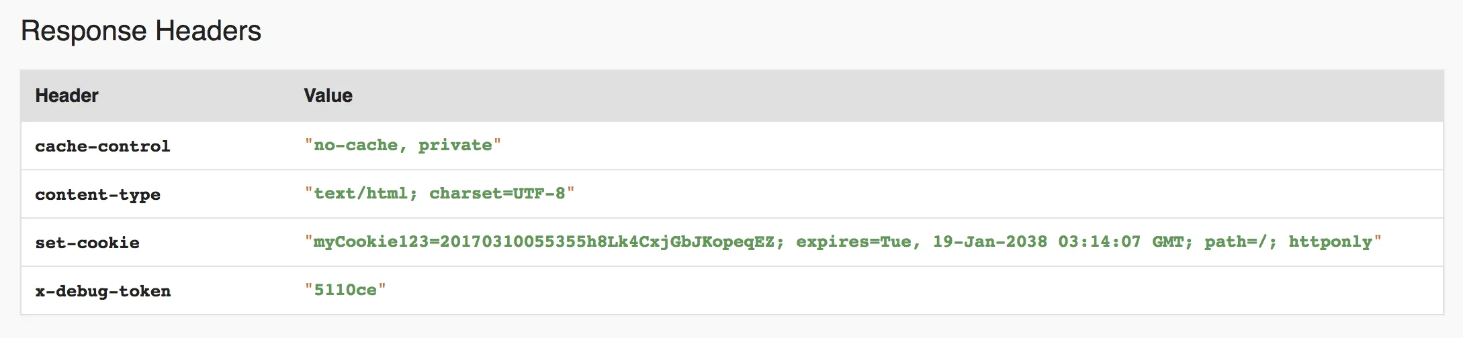Click the Response Headers section title
1463x338 pixels.
pos(141,32)
